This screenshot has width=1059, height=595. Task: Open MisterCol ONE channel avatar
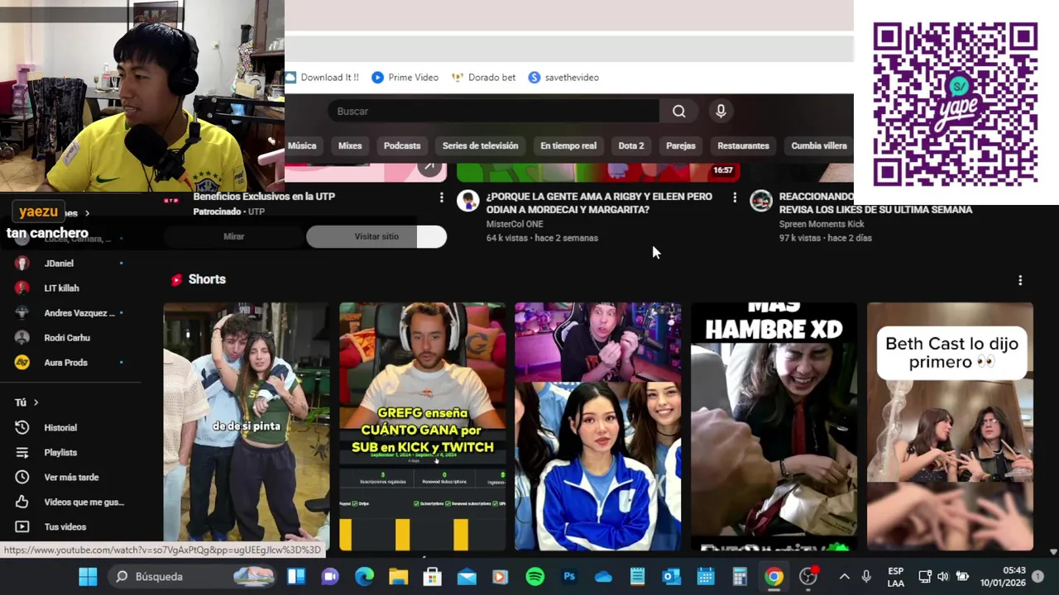click(468, 201)
